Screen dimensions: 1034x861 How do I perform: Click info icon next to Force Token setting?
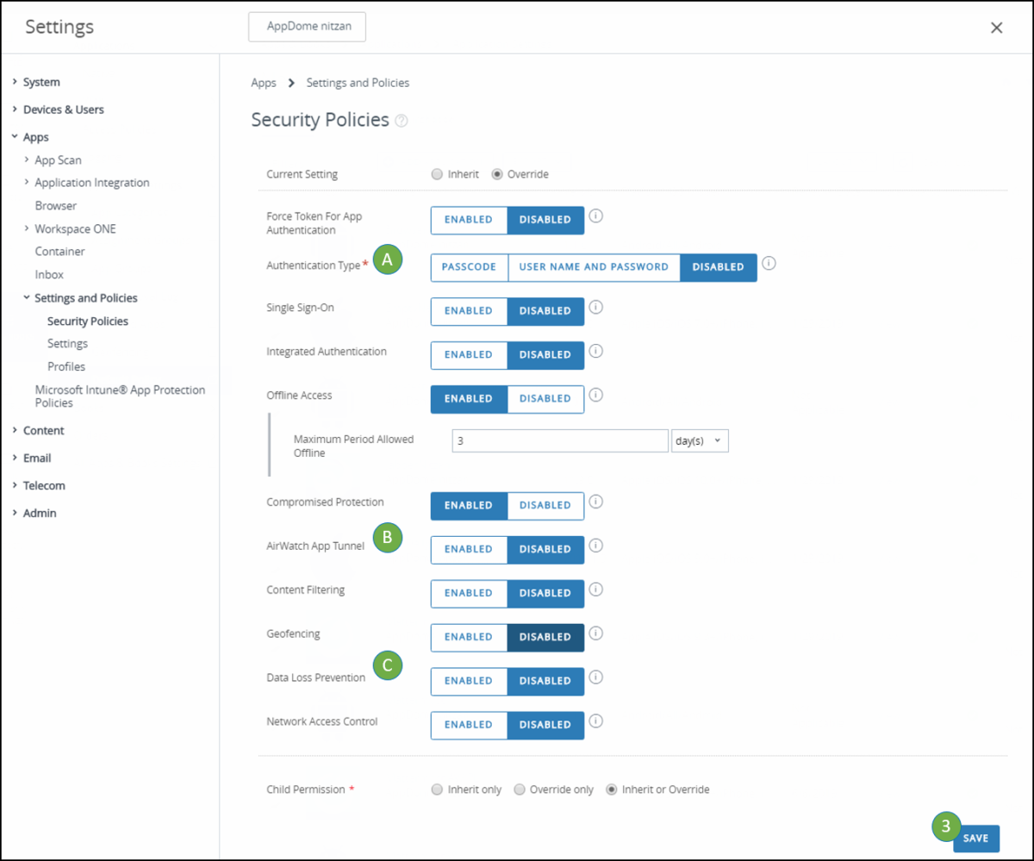pos(595,216)
